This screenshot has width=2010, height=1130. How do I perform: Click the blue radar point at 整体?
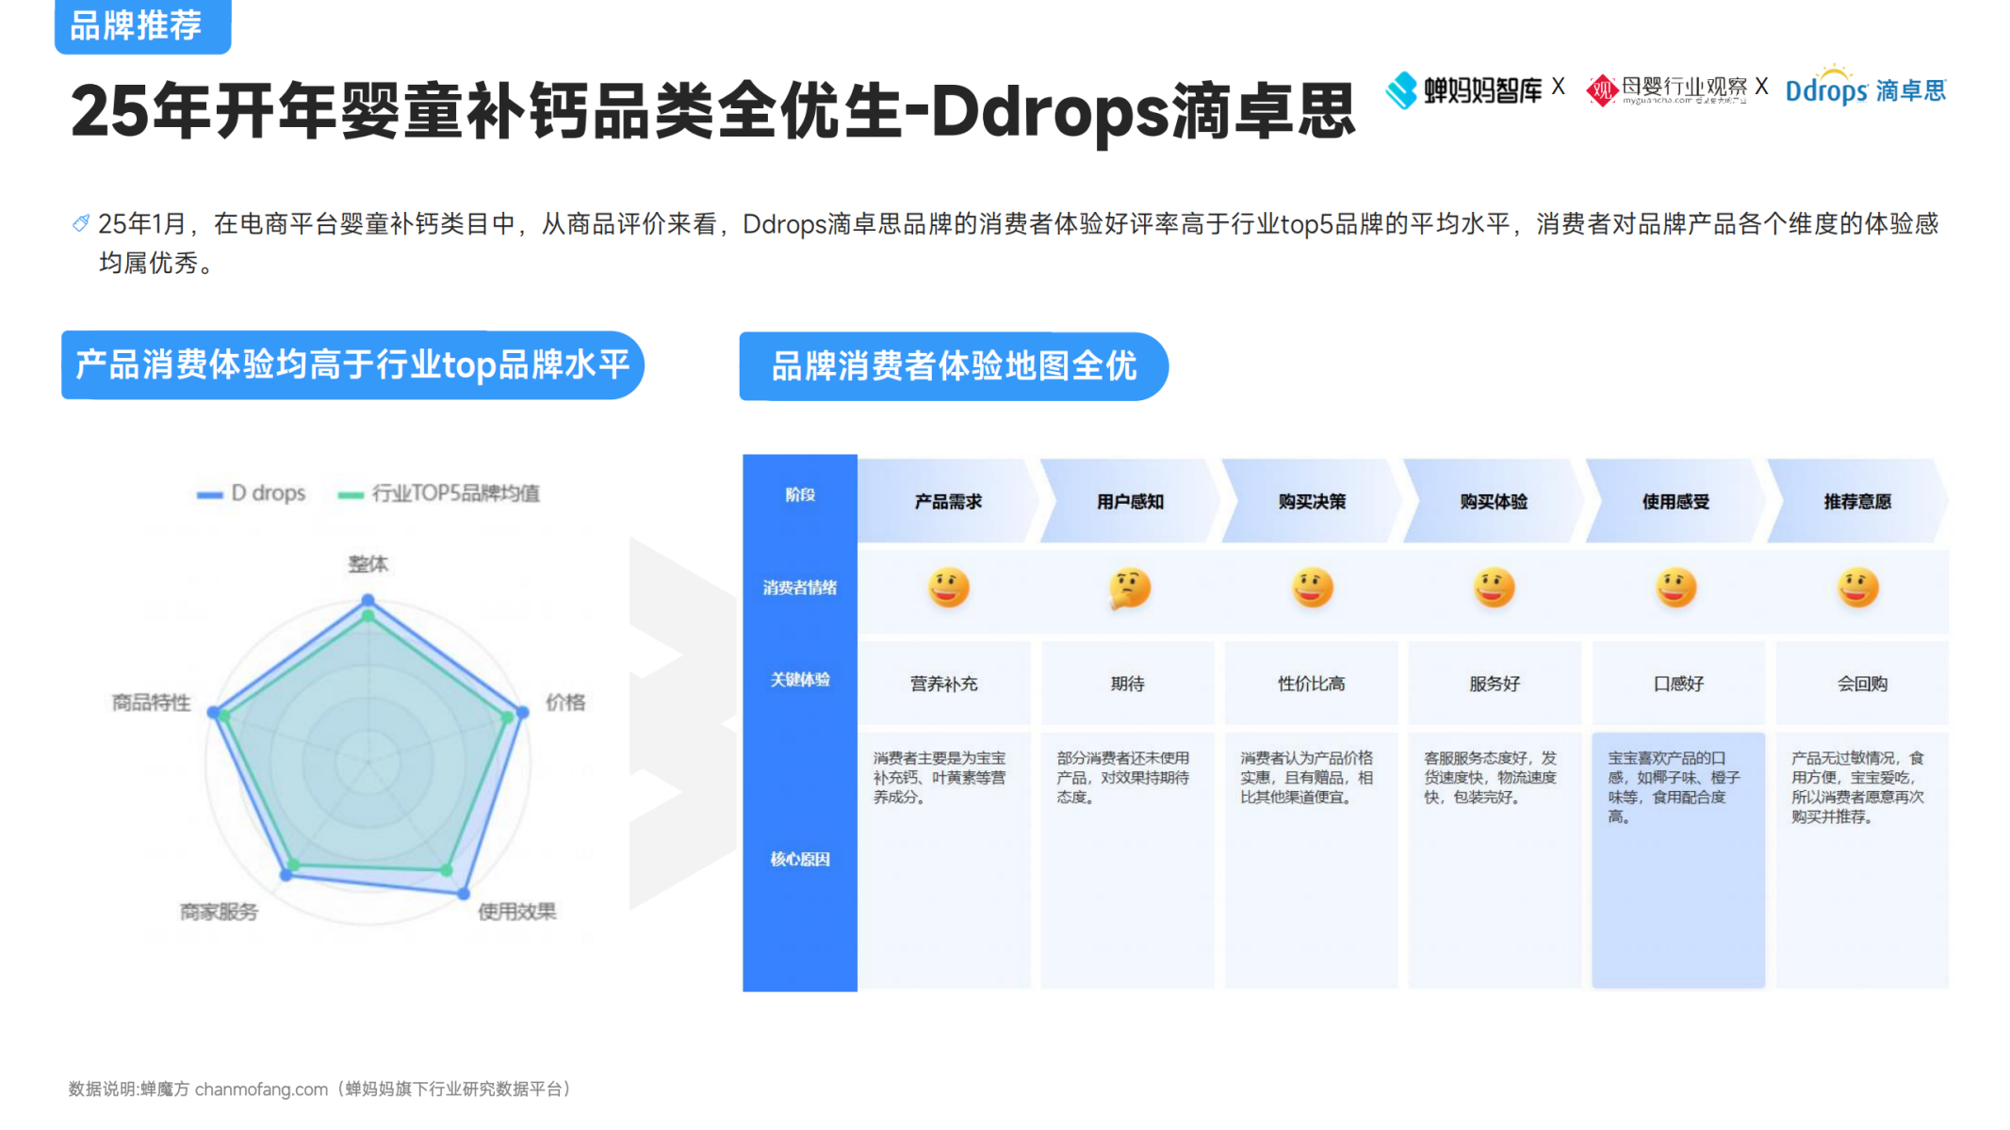(368, 600)
